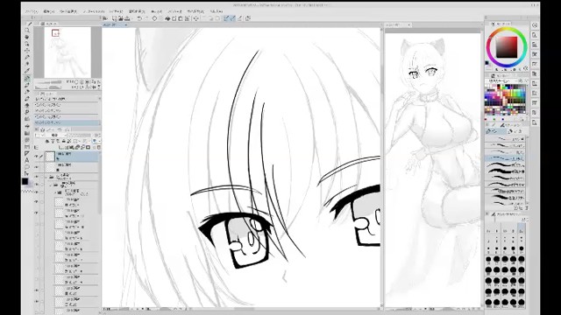The height and width of the screenshot is (315, 561).
Task: Select the currently active pen tool icon
Action: point(27,78)
